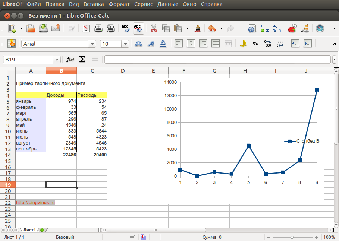Follow the http://pingvinus.ru link
This screenshot has width=339, height=241.
coord(35,203)
